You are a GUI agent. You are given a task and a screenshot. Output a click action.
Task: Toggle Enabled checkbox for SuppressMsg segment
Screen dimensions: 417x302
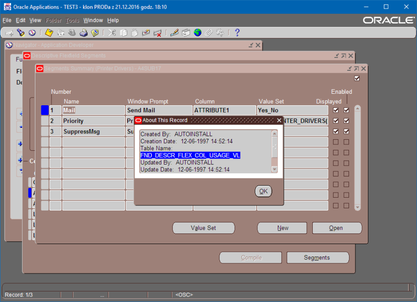pyautogui.click(x=346, y=131)
